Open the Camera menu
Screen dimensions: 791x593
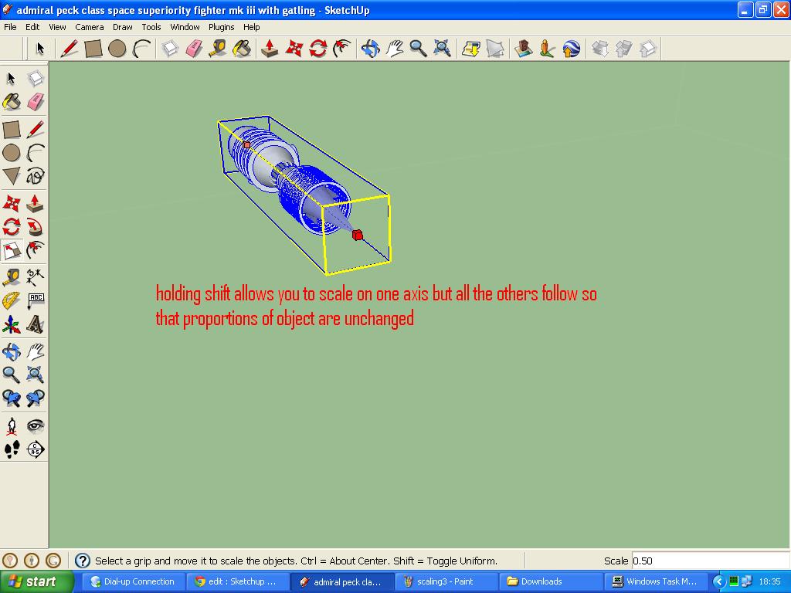tap(90, 27)
